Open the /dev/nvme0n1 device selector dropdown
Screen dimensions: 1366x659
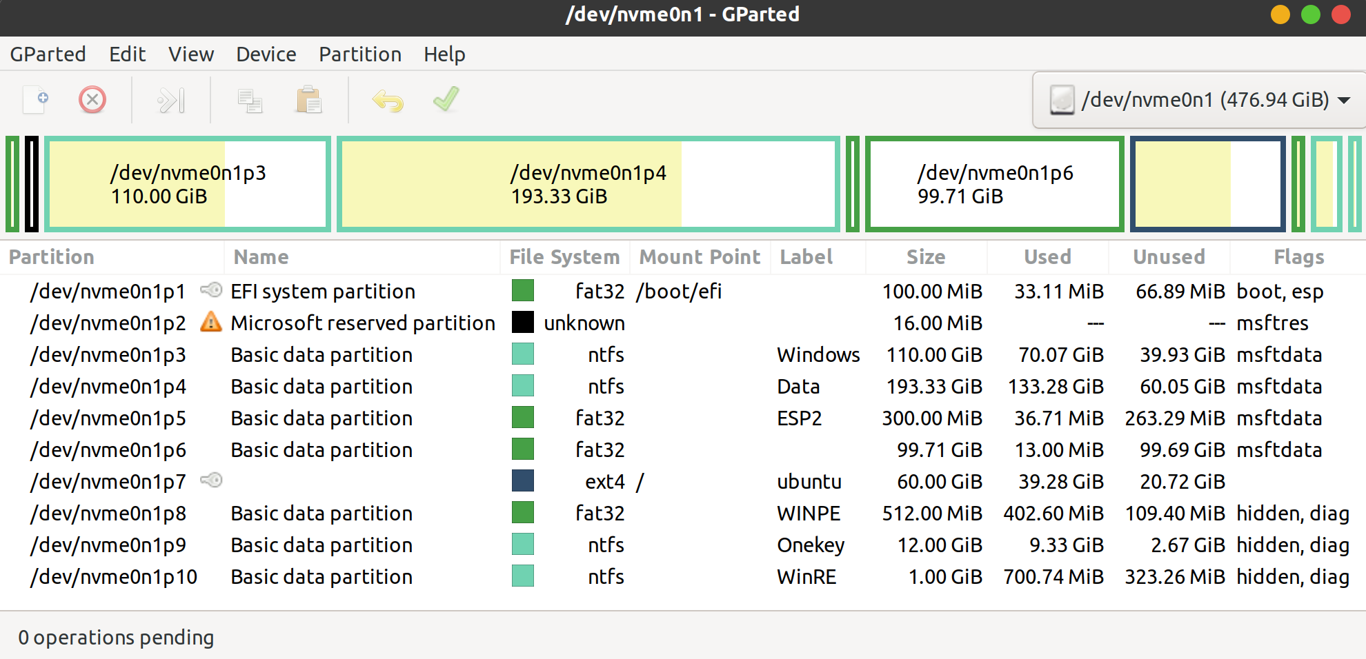click(1199, 100)
